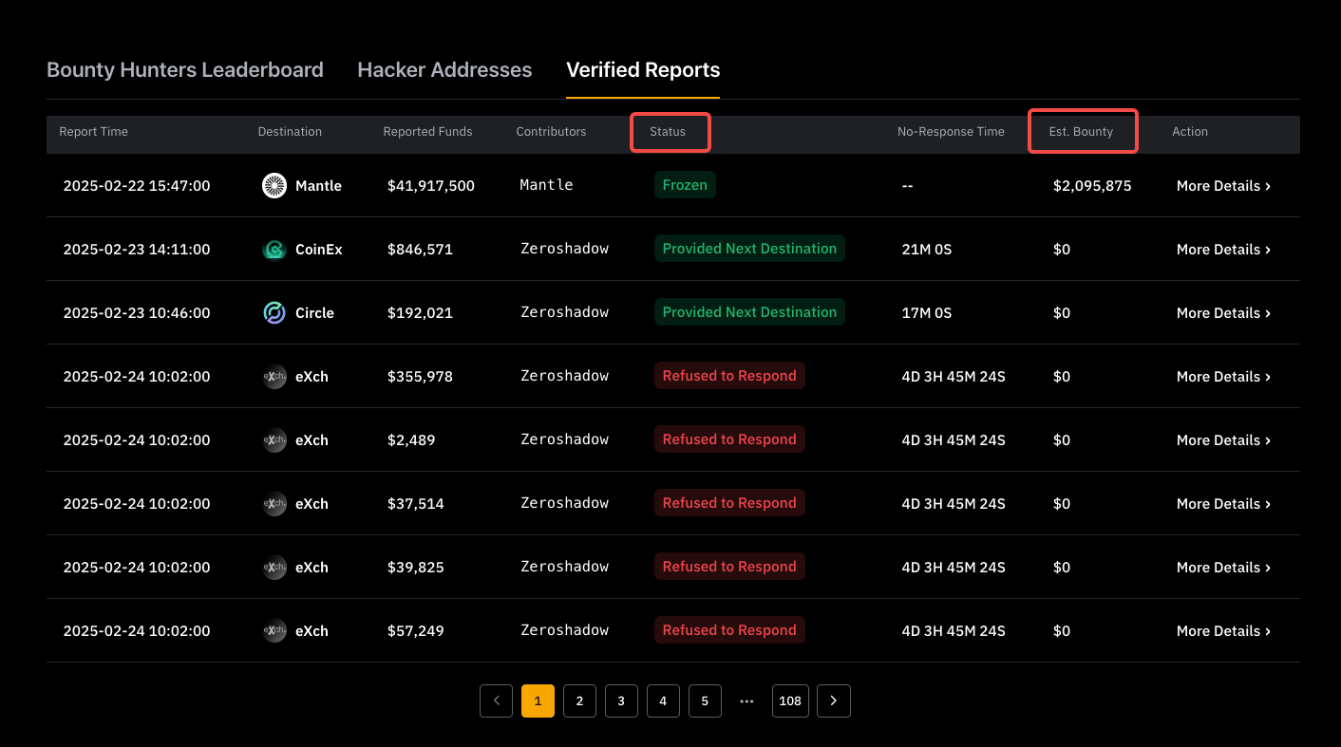
Task: Go to previous page with left arrow
Action: click(496, 700)
